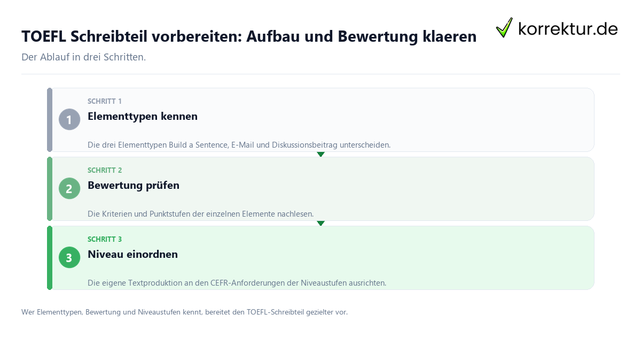Screen dimensions: 641x337
Task: Click the 'SCHRITT 3' label
Action: point(105,239)
